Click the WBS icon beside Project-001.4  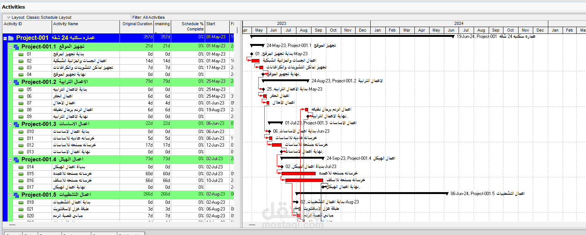pos(16,159)
